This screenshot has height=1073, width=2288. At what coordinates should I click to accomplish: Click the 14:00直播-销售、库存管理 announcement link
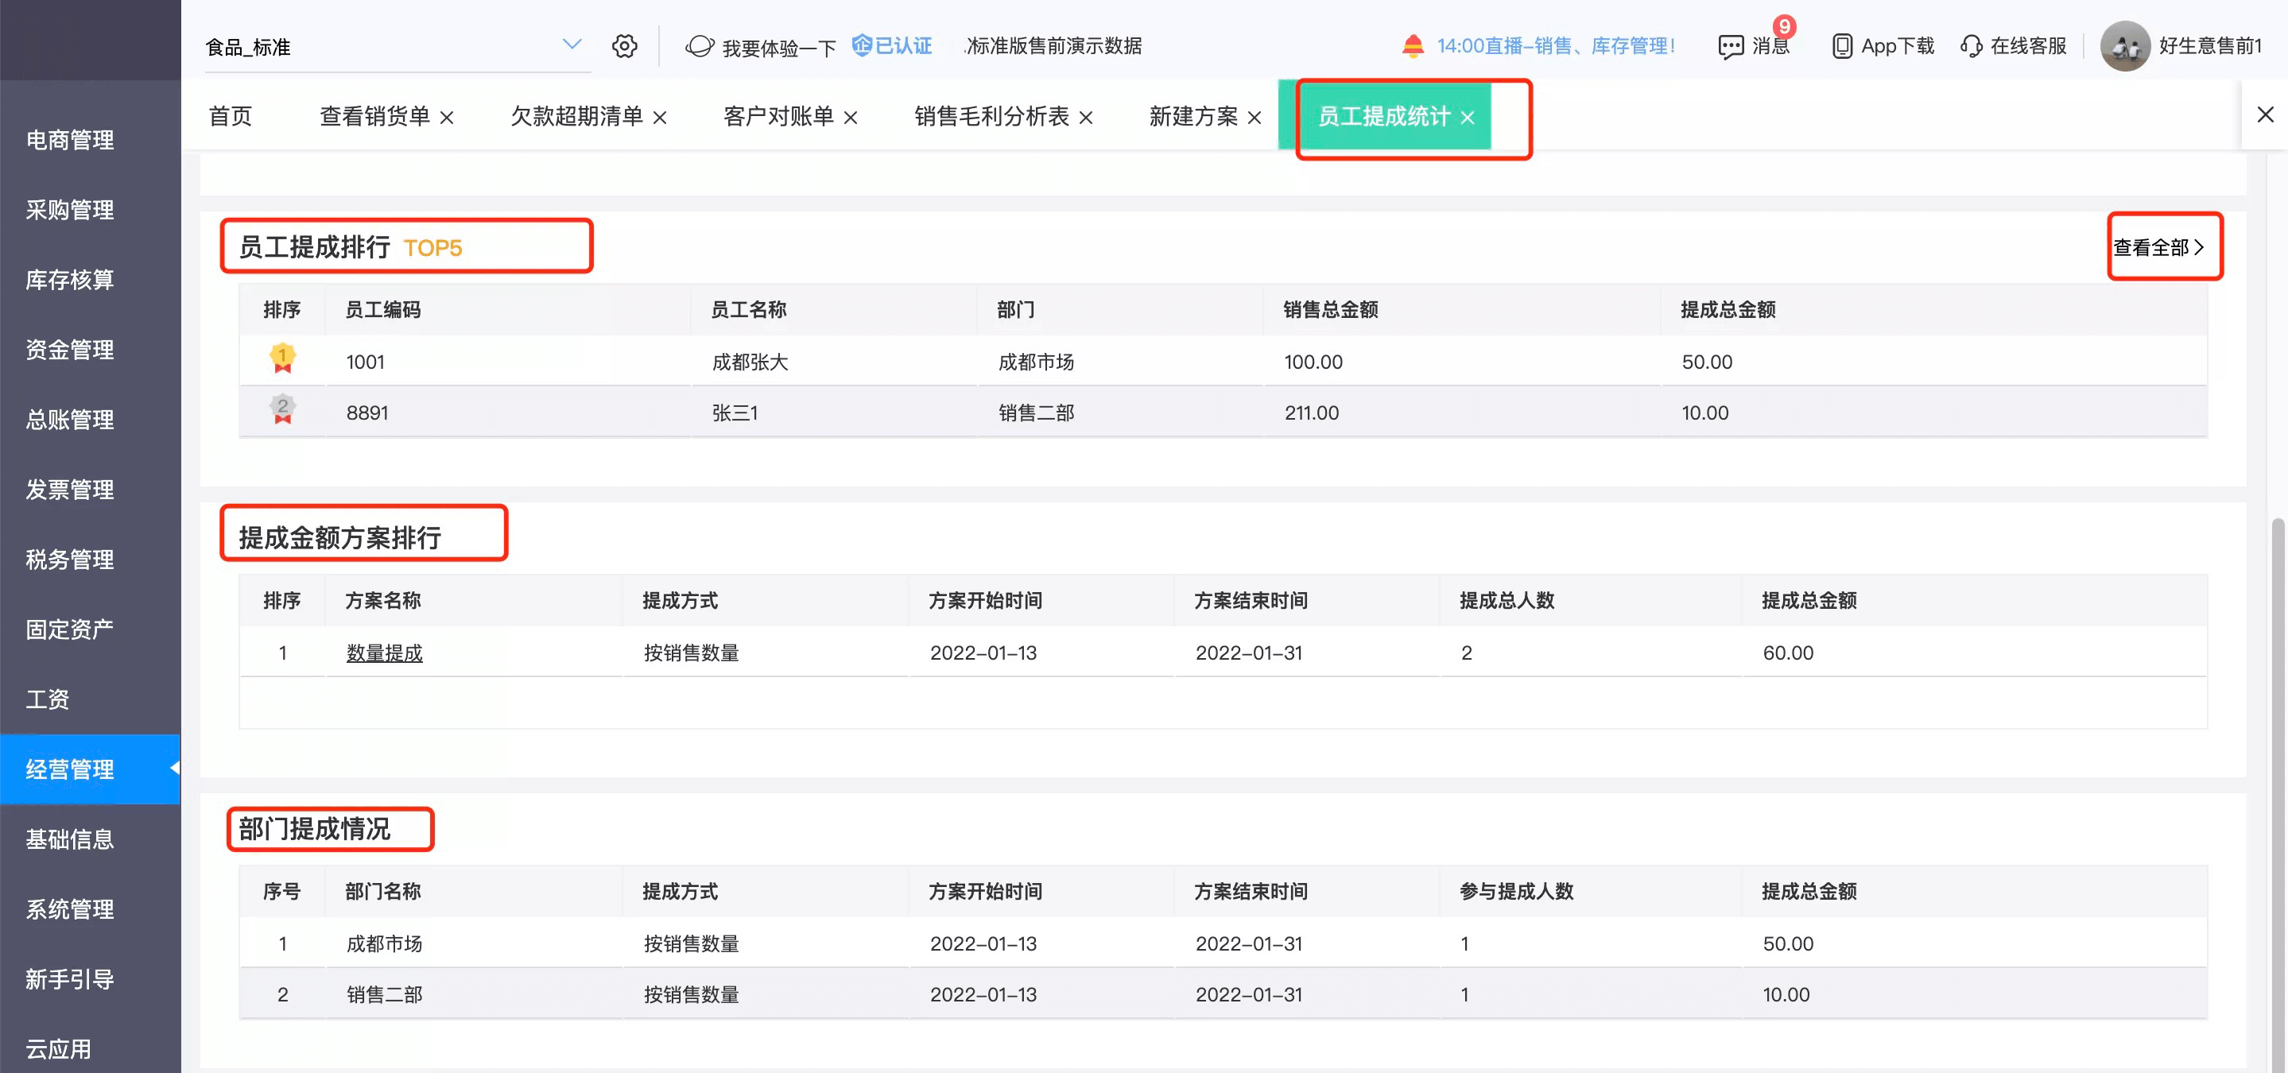point(1555,46)
